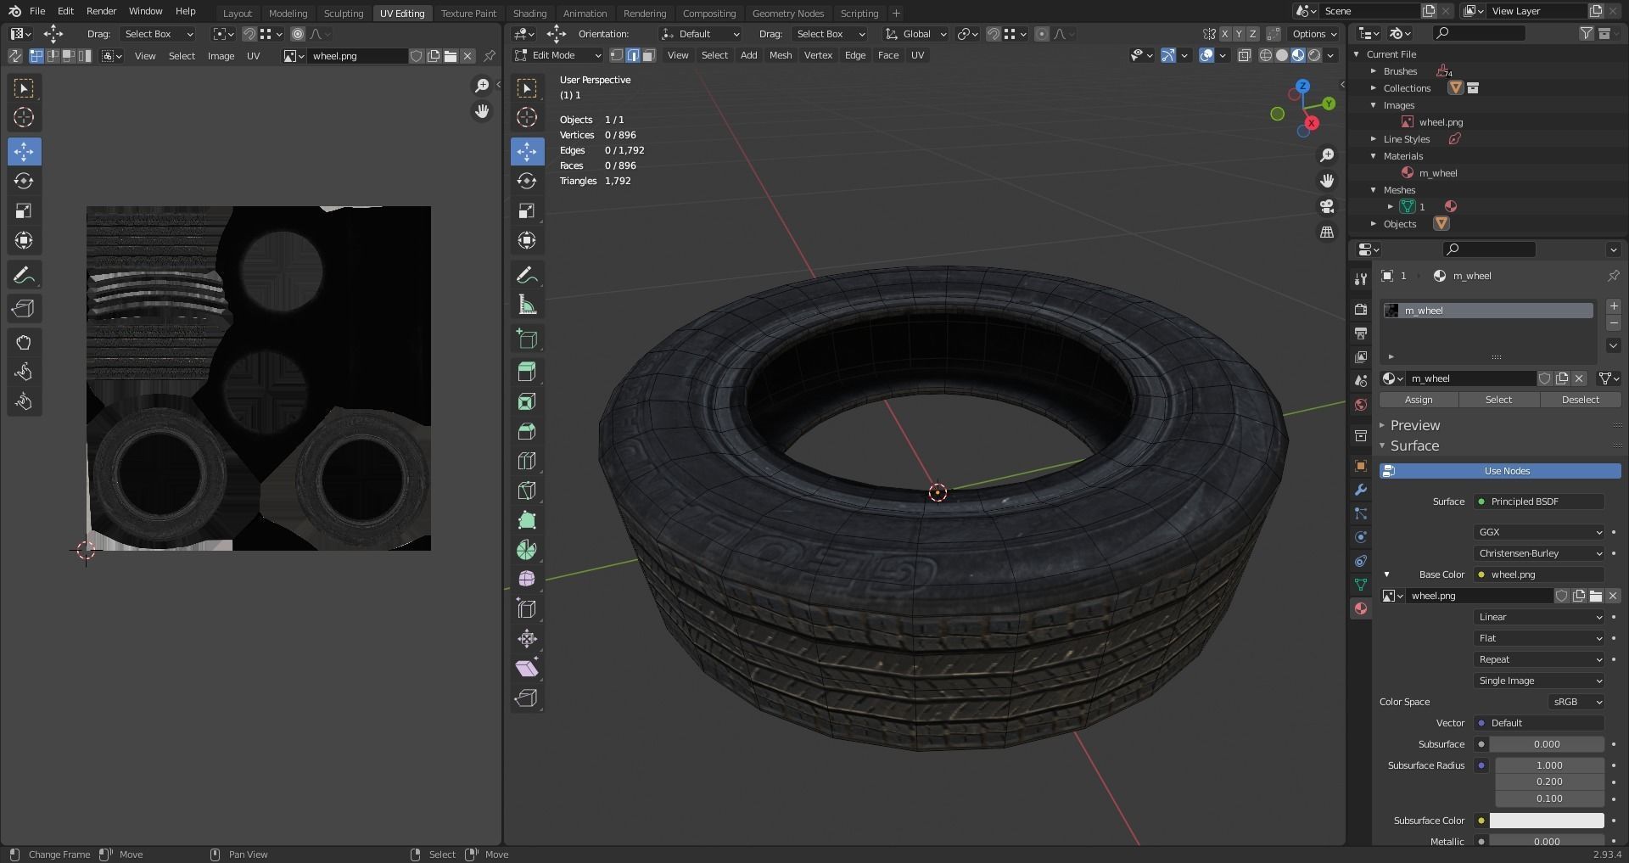The image size is (1629, 863).
Task: Toggle camera view in 3D viewport
Action: point(1327,206)
